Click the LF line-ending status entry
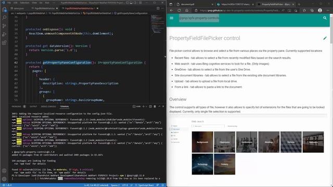 coord(131,185)
